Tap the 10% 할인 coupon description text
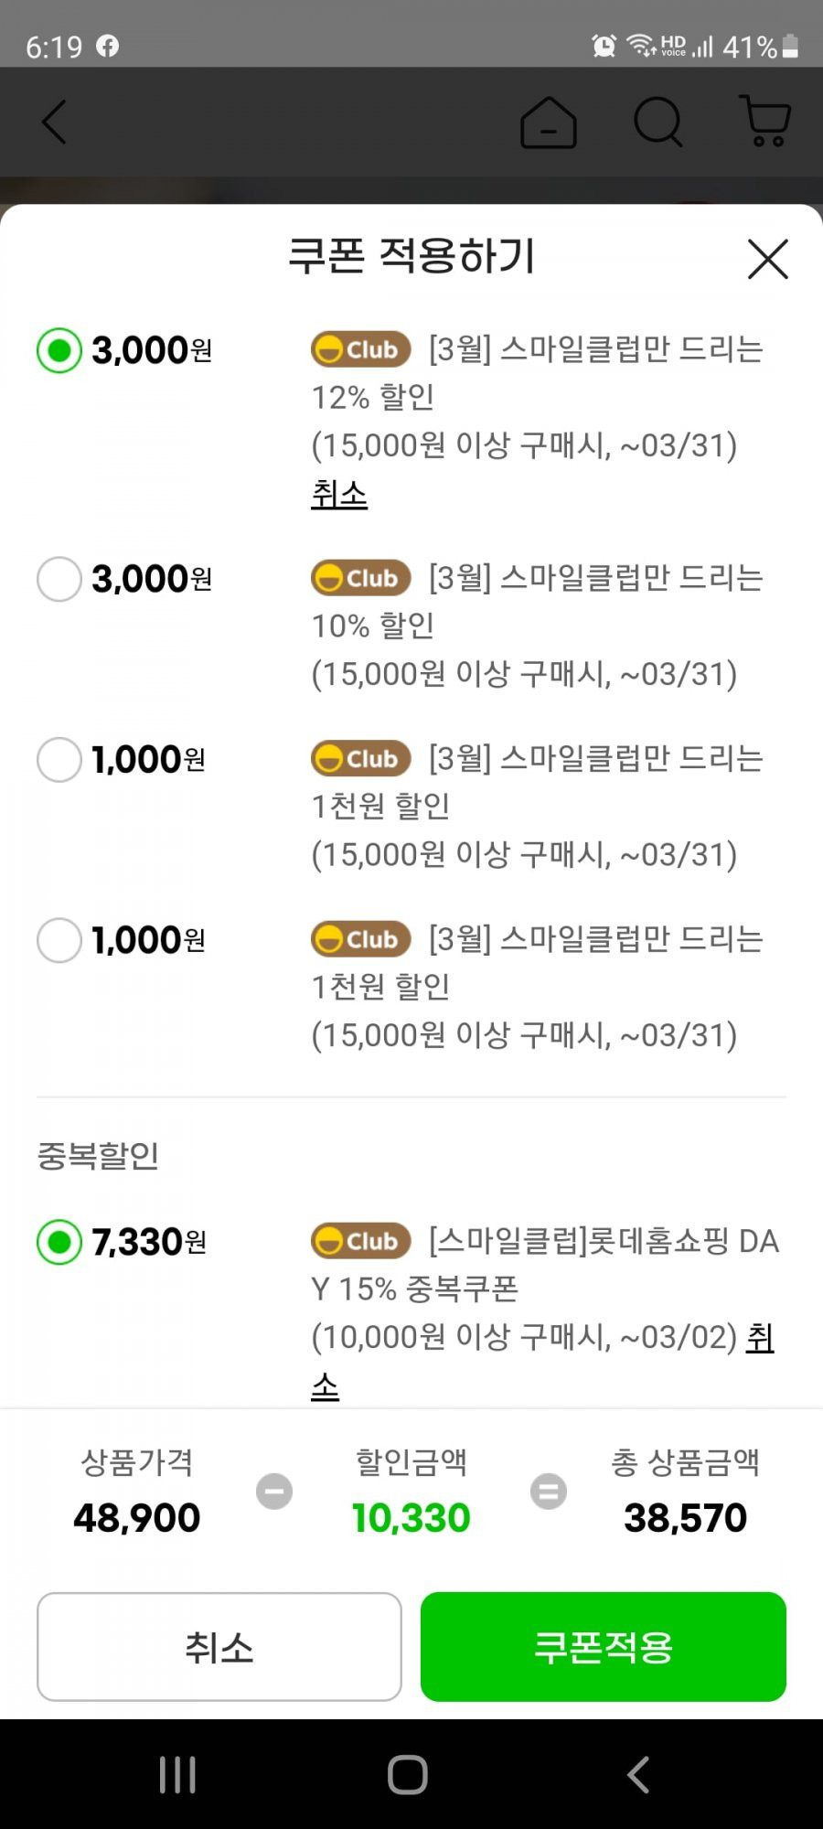 point(538,626)
